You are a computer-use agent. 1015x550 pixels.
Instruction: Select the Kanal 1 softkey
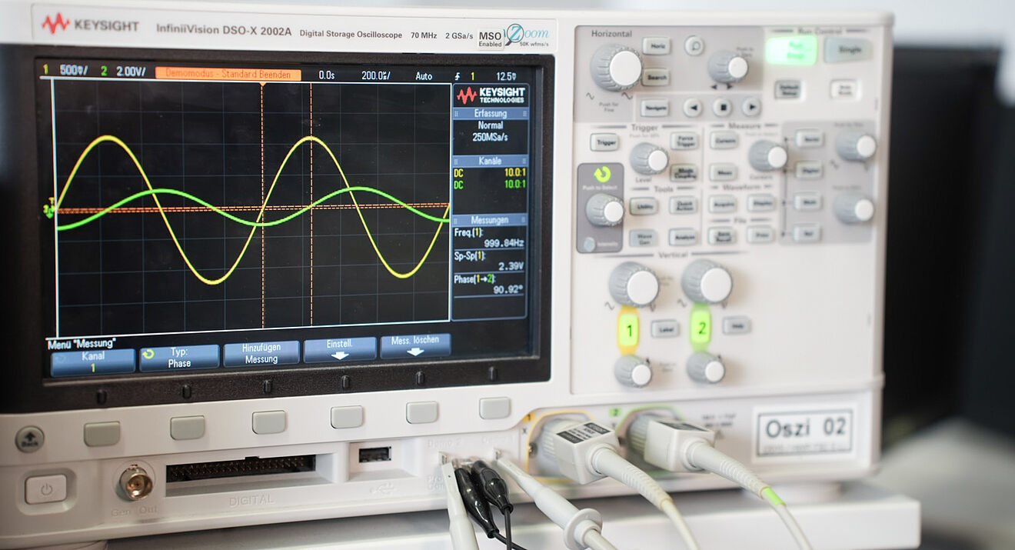click(93, 362)
